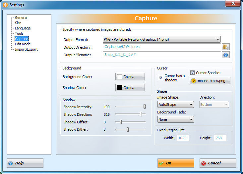Click the black Shadow Color swatch button
This screenshot has height=174, width=243.
[130, 88]
